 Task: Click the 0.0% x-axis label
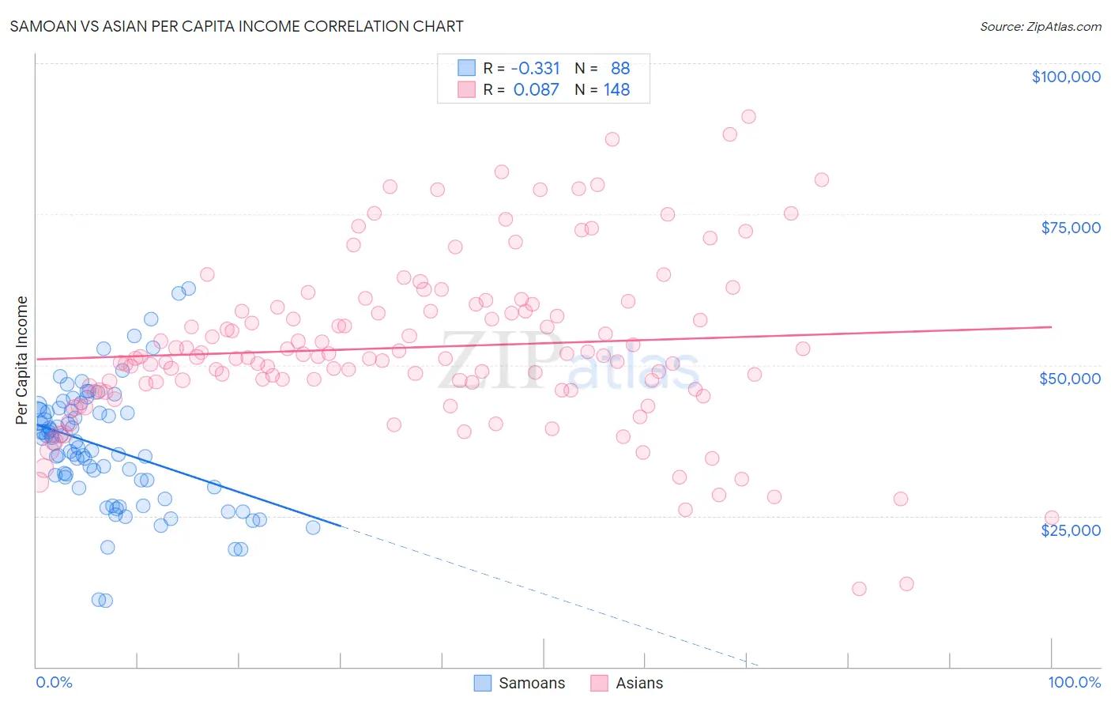pyautogui.click(x=54, y=682)
